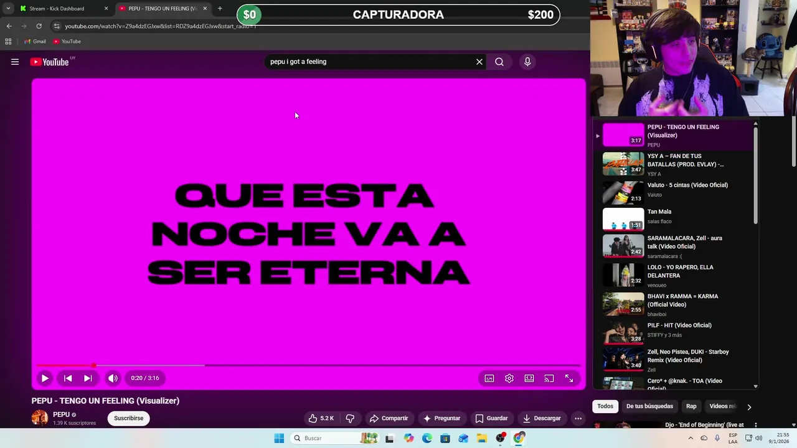Share the video via Compartir

tap(389, 418)
